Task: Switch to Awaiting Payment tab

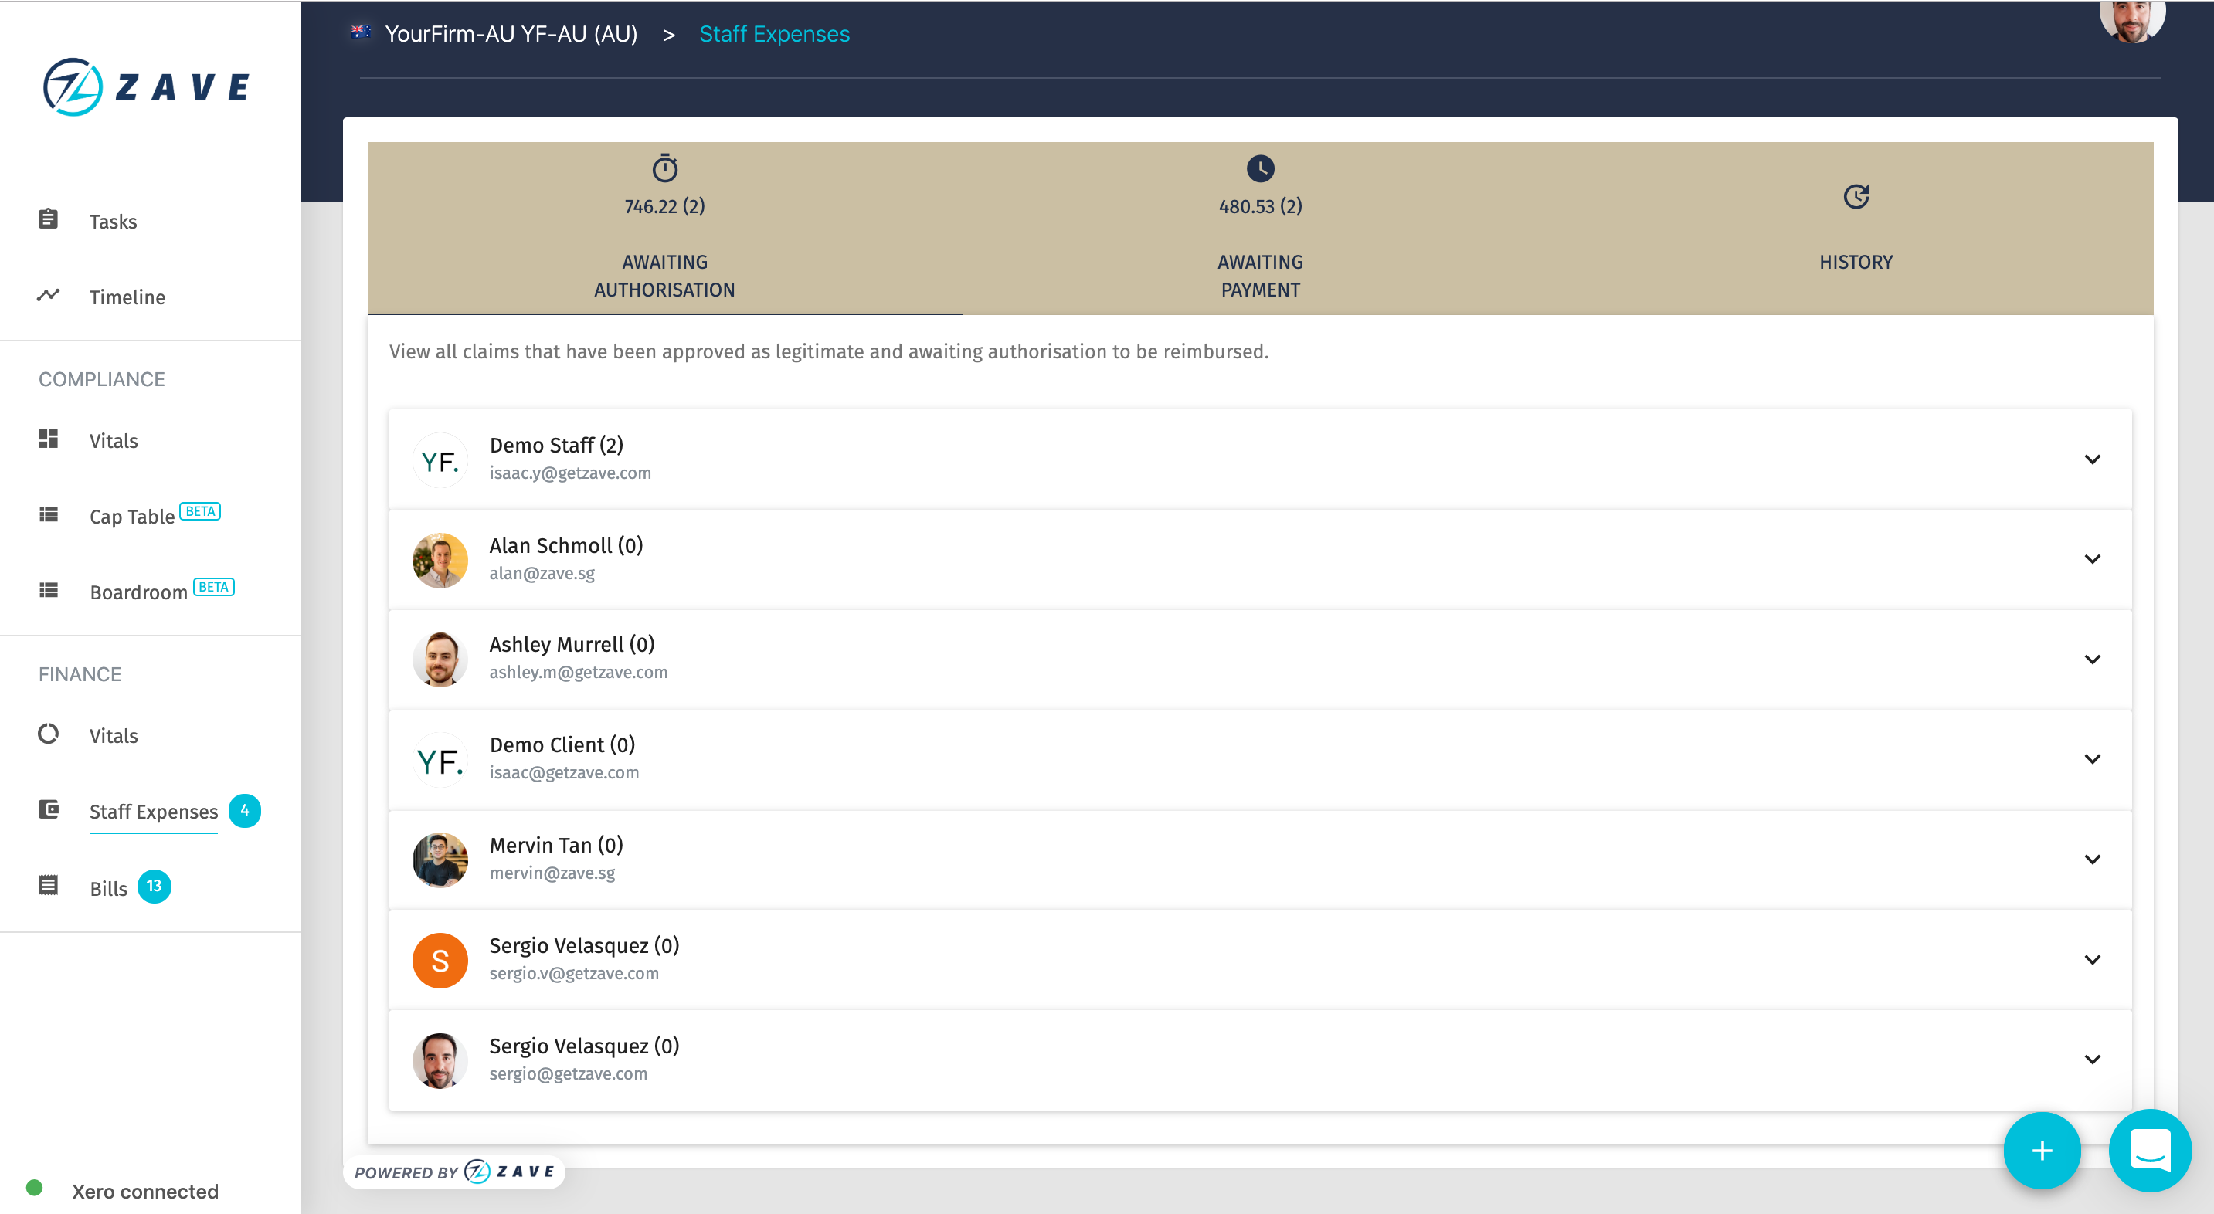Action: pos(1260,229)
